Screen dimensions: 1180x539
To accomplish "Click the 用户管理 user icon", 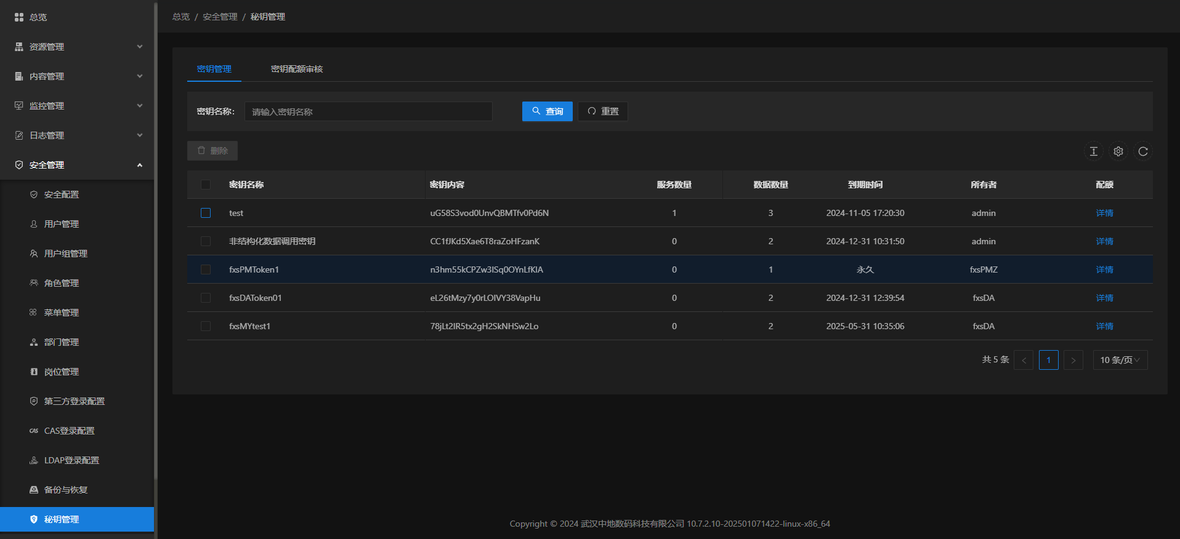I will (x=34, y=224).
